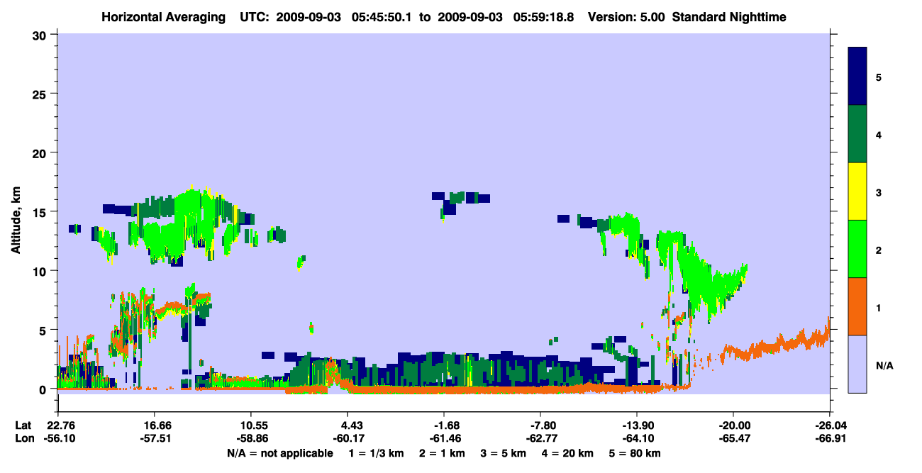Click the yellow colorbar segment labeled 3

[857, 191]
